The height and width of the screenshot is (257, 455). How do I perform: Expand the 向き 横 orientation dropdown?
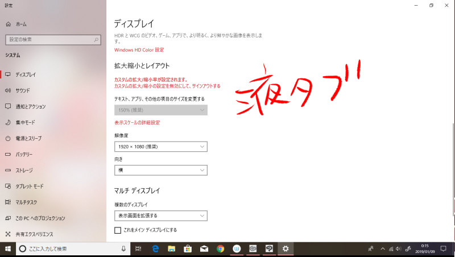161,170
